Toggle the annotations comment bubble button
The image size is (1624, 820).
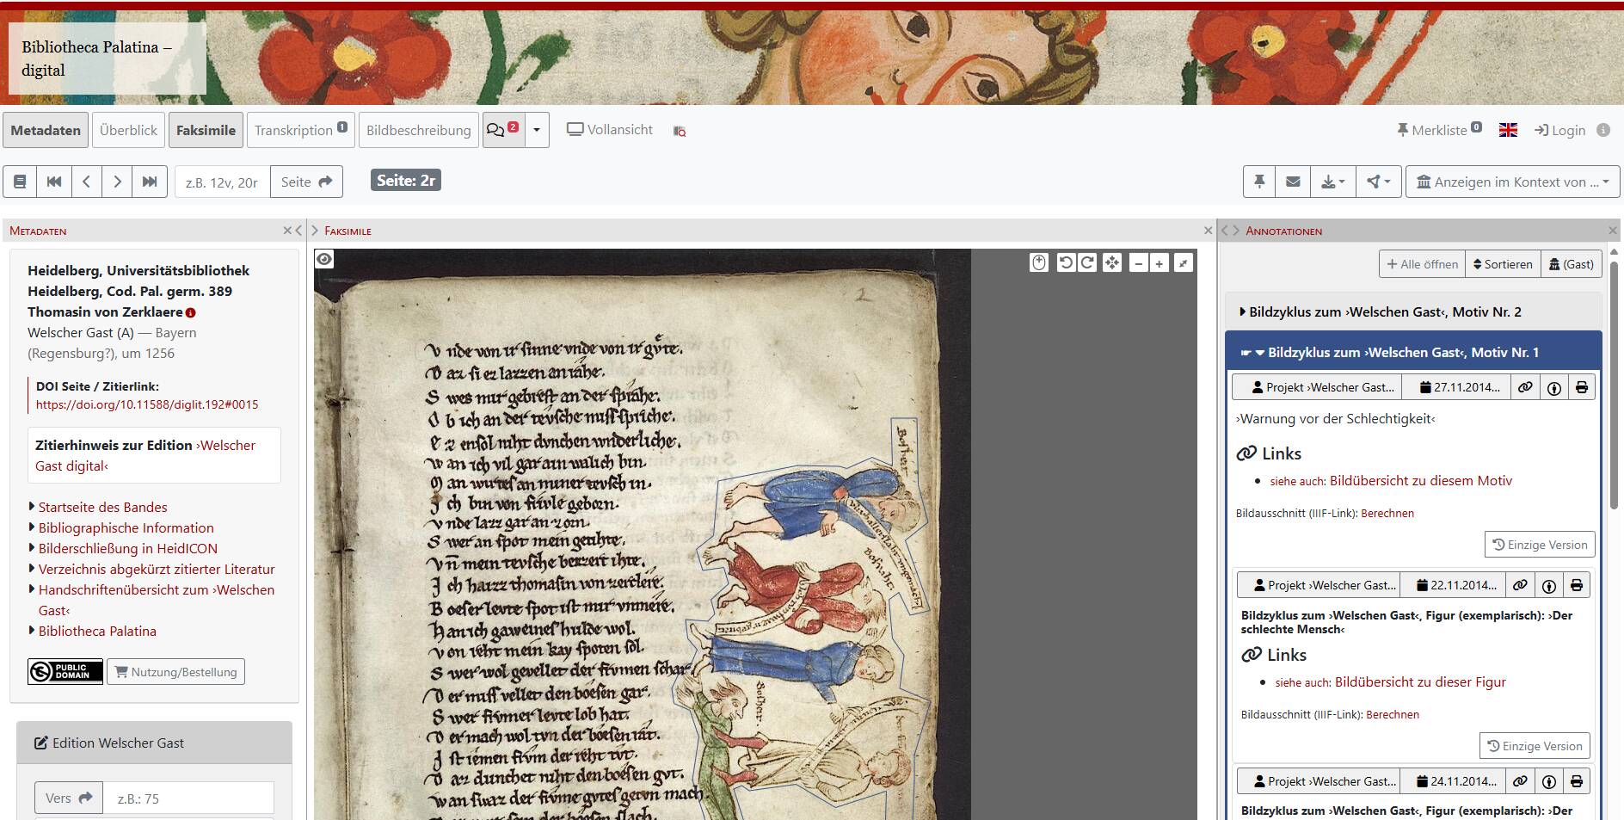pyautogui.click(x=503, y=130)
